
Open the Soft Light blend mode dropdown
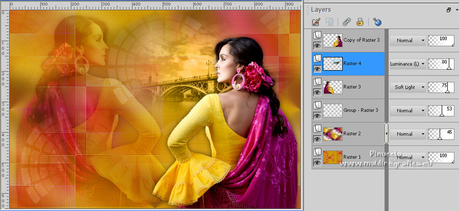[x=407, y=87]
